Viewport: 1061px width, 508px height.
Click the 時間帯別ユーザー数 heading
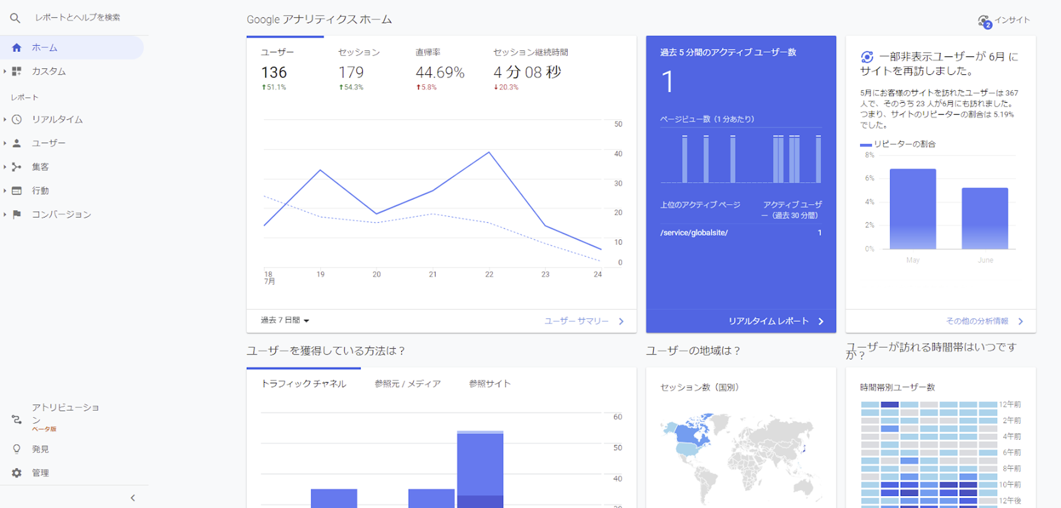pyautogui.click(x=898, y=387)
